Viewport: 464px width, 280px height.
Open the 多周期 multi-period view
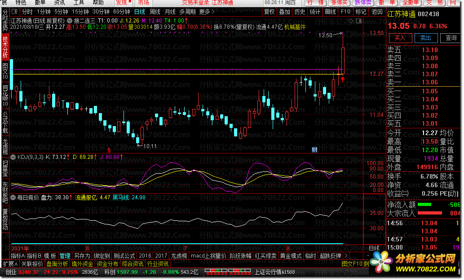click(187, 12)
